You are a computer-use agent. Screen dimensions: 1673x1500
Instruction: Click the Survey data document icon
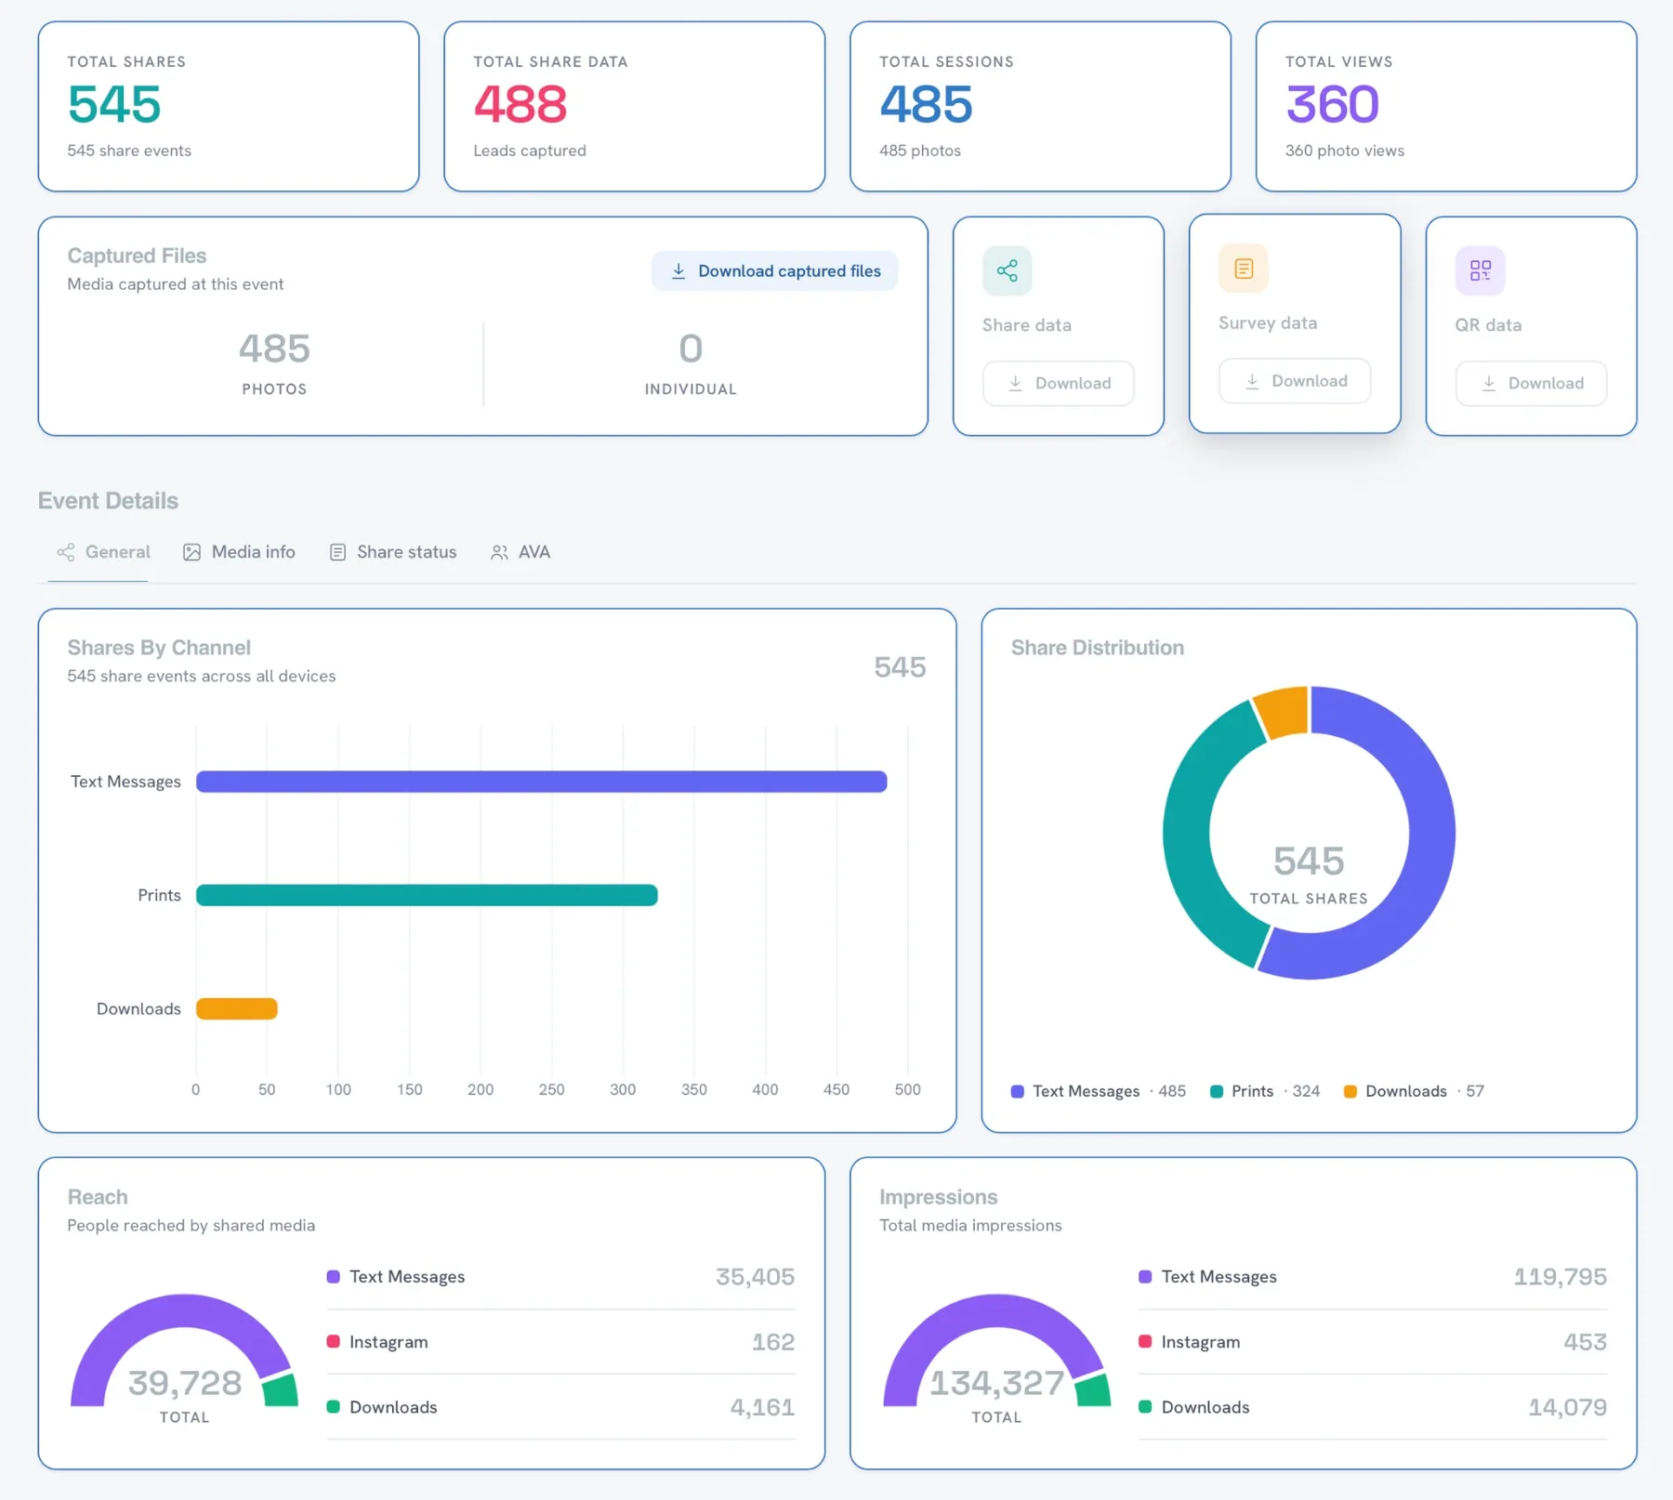pyautogui.click(x=1244, y=269)
